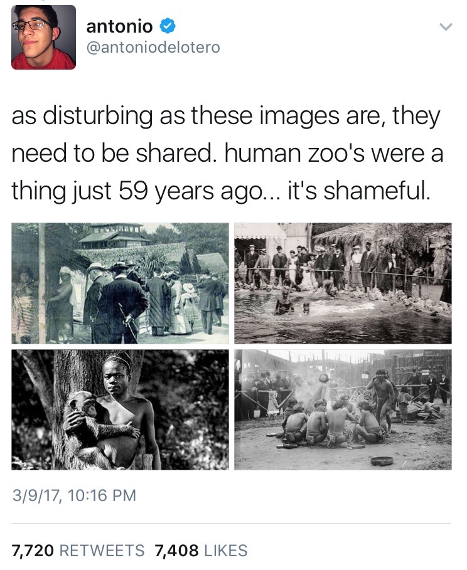Click the tweet text about human zoos

coord(227,154)
